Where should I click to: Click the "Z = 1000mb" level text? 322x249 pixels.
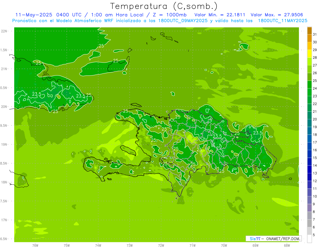[x=170, y=15]
